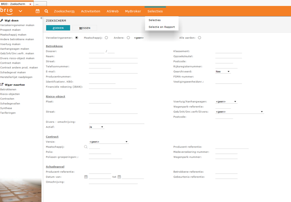
Task: Open the Activiteiten menu
Action: pyautogui.click(x=90, y=11)
